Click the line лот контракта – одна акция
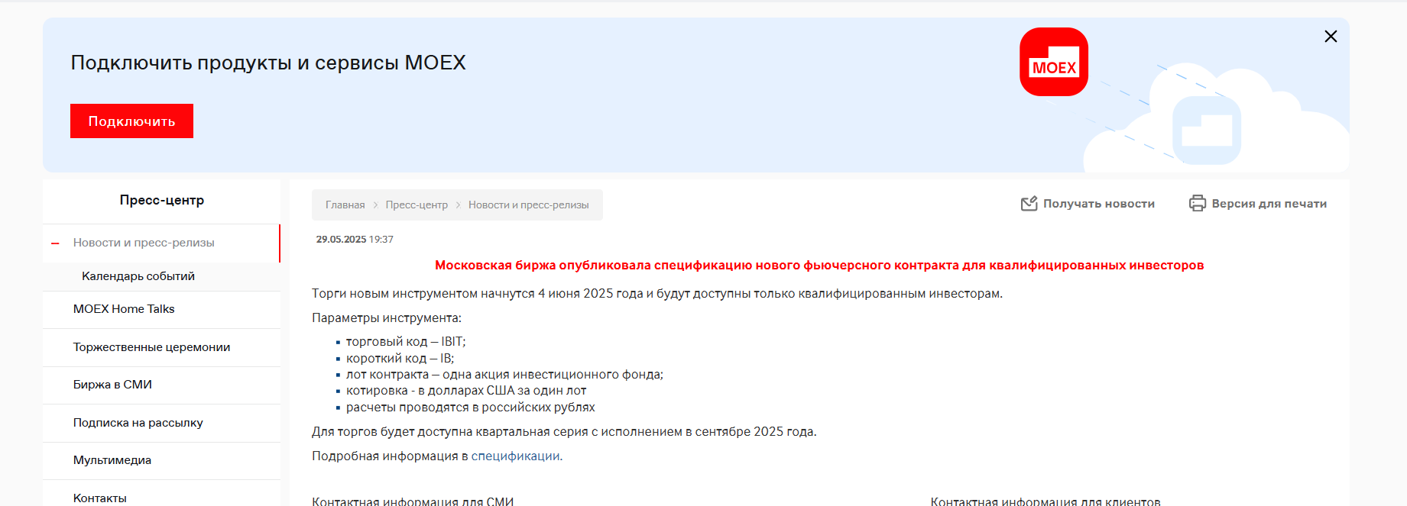 [x=504, y=375]
